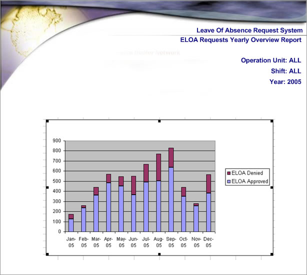
Task: Click the bottom-center chart resize handle
Action: tap(159, 254)
